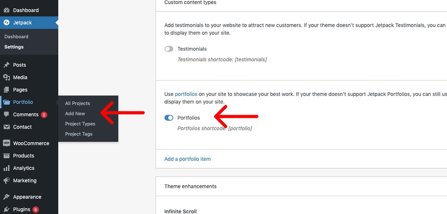Choose Project Types in flyout menu
The height and width of the screenshot is (214, 447).
[x=80, y=124]
